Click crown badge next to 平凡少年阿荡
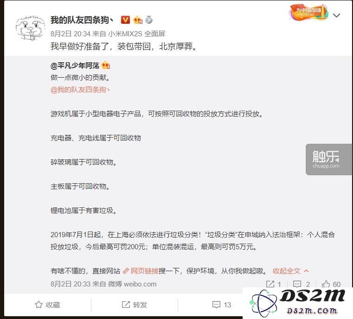 click(x=106, y=66)
